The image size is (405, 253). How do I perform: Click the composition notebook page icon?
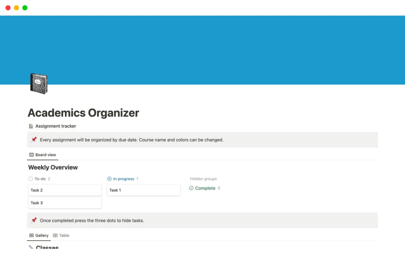click(38, 83)
